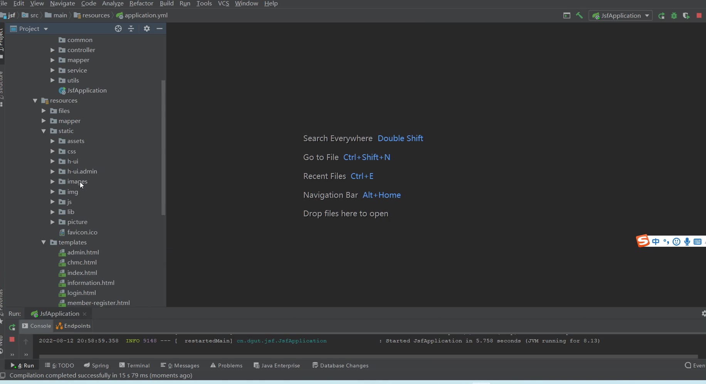Click the Debug JsfApplication bug icon
Viewport: 706px width, 384px height.
click(674, 16)
